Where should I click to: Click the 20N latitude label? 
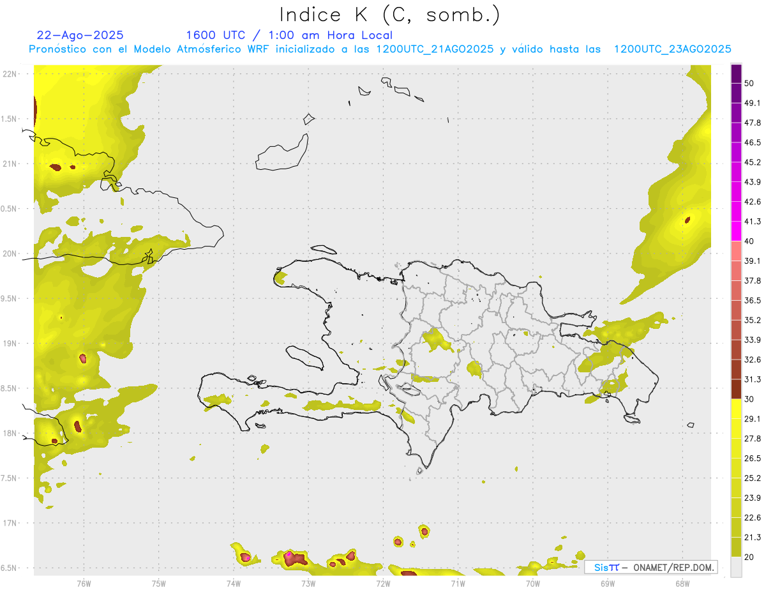[10, 254]
